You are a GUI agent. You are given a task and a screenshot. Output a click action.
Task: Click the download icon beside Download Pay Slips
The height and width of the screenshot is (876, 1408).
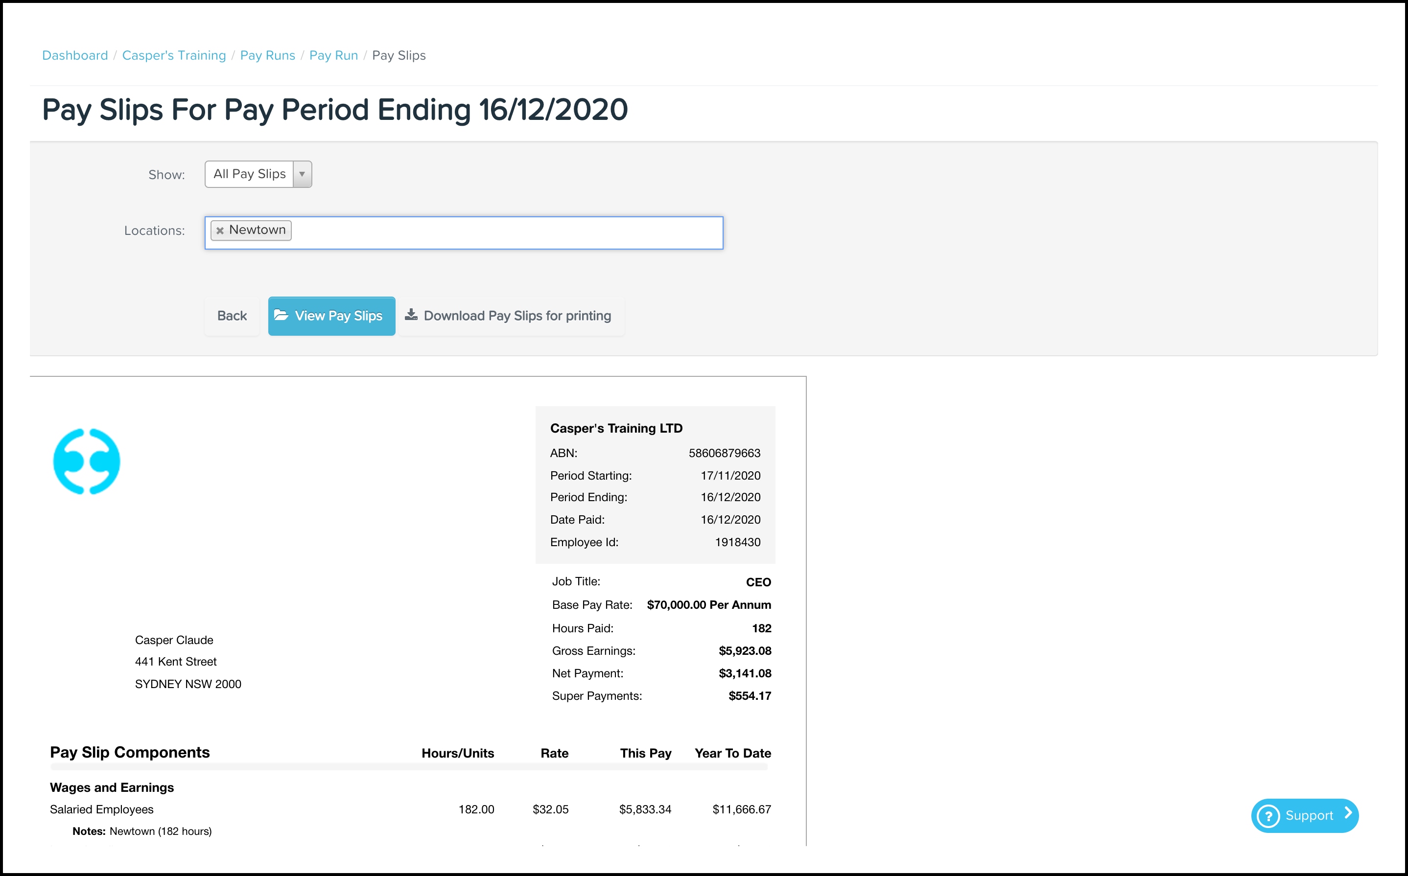click(x=411, y=315)
